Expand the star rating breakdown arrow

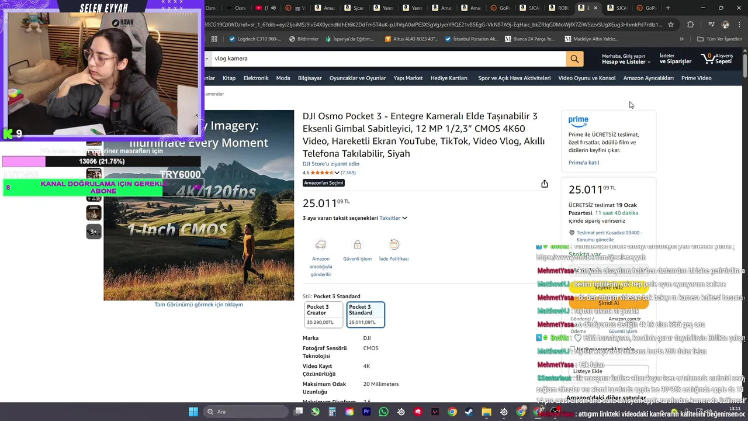coord(337,173)
